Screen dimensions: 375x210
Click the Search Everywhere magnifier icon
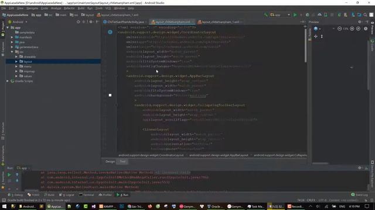point(365,15)
